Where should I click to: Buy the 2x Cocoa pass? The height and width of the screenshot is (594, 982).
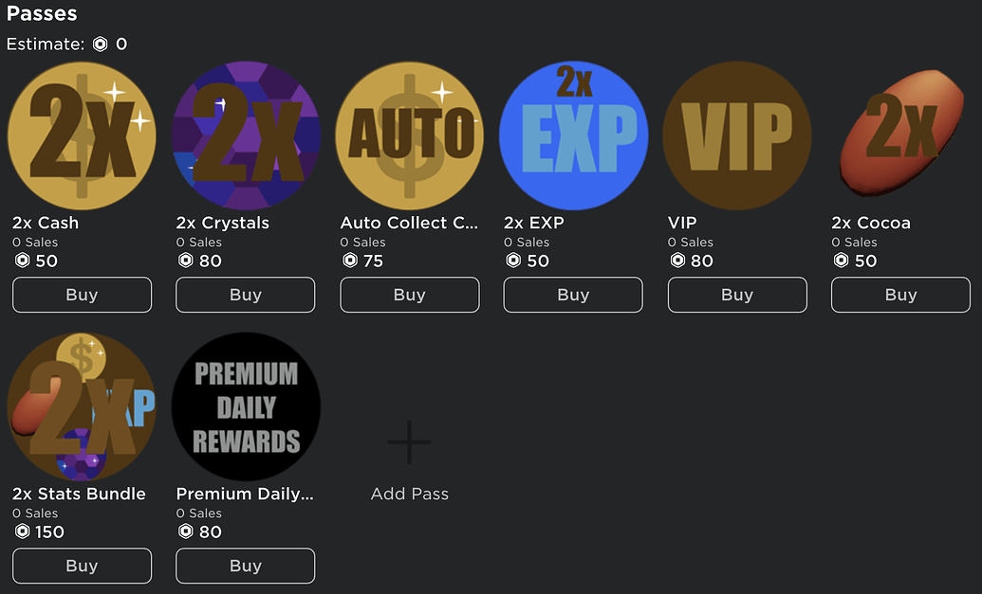[899, 295]
